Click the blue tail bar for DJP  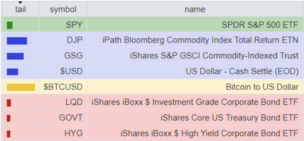pos(17,41)
